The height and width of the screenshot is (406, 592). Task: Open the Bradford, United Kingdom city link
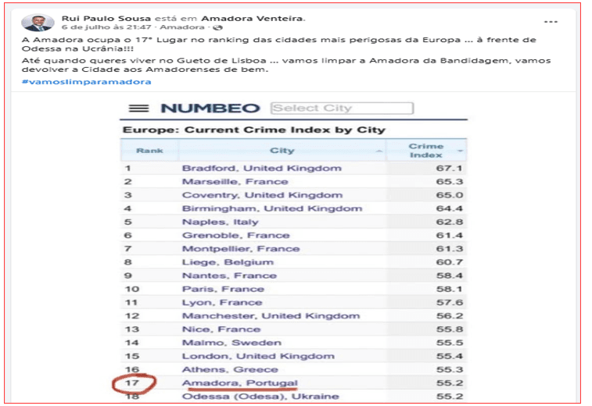(261, 168)
